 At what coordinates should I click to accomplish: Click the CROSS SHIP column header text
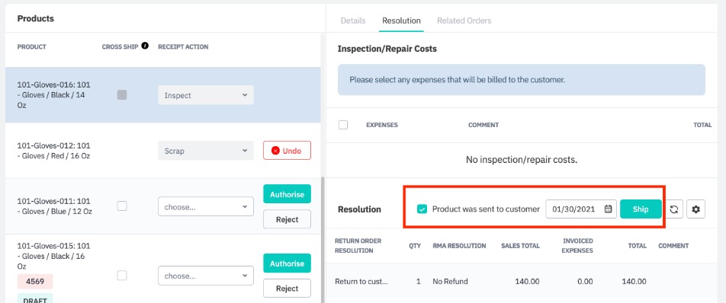(120, 46)
